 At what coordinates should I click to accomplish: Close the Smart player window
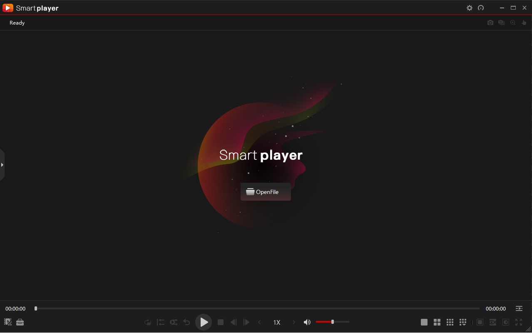[525, 8]
